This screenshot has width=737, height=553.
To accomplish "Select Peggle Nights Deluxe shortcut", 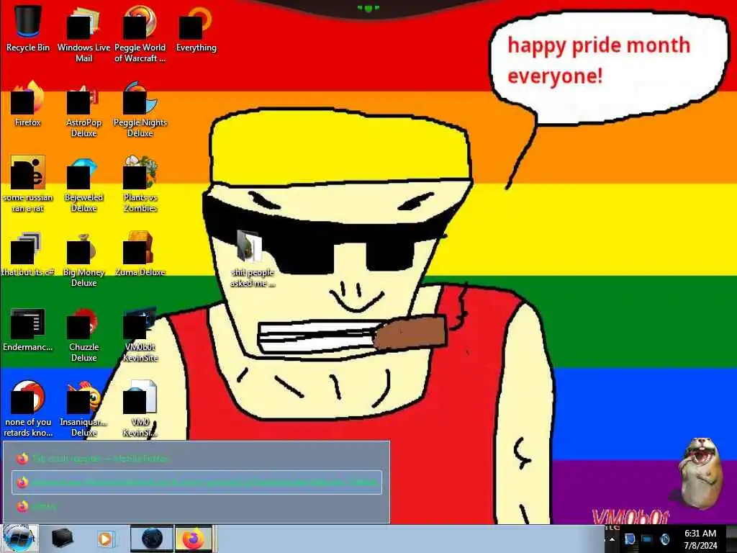I will click(x=140, y=108).
